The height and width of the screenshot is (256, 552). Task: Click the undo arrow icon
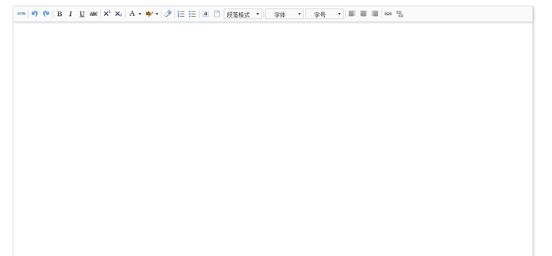tap(35, 14)
